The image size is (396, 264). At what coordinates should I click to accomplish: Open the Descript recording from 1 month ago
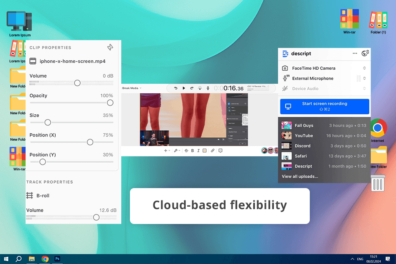323,166
